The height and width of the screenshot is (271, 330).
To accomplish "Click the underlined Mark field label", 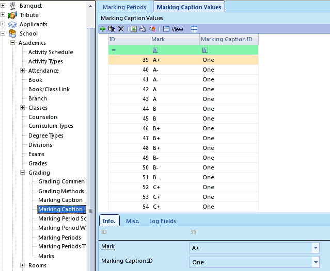I will 108,246.
